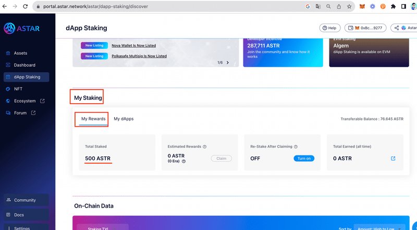Click the Algem EVM Staking card

tap(369, 53)
